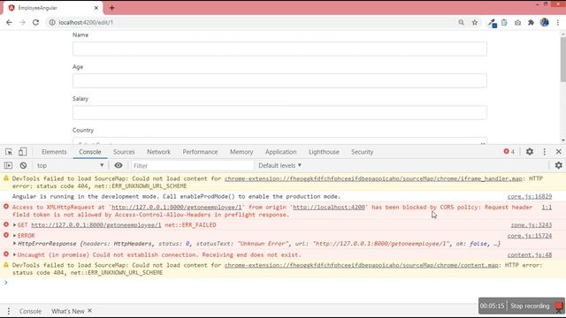Open the Country select dropdown

click(x=279, y=141)
